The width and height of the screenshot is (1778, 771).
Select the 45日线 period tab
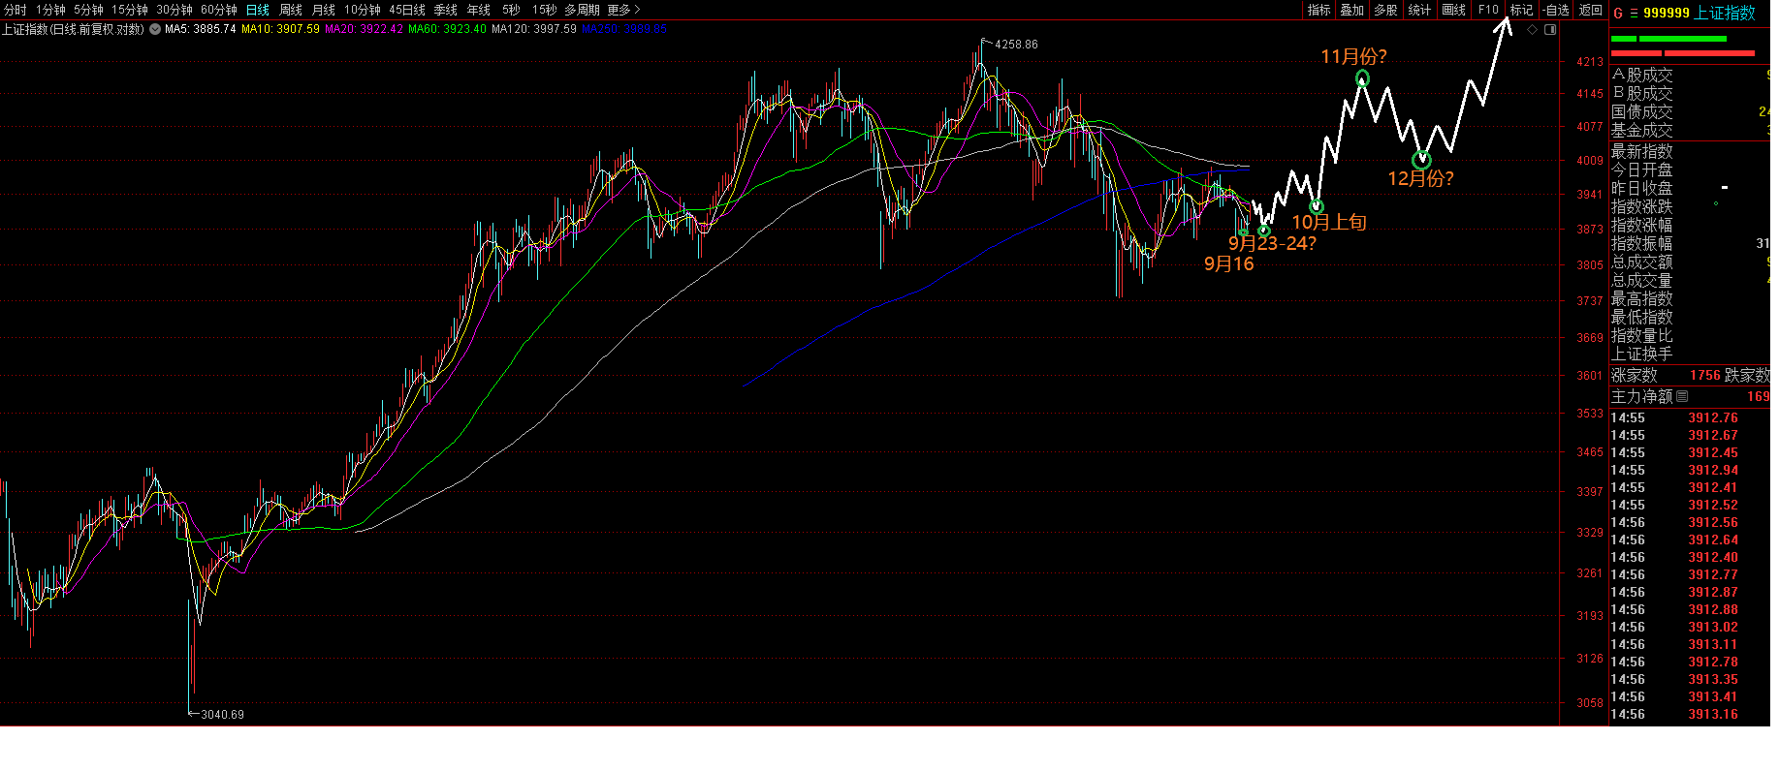pyautogui.click(x=407, y=10)
